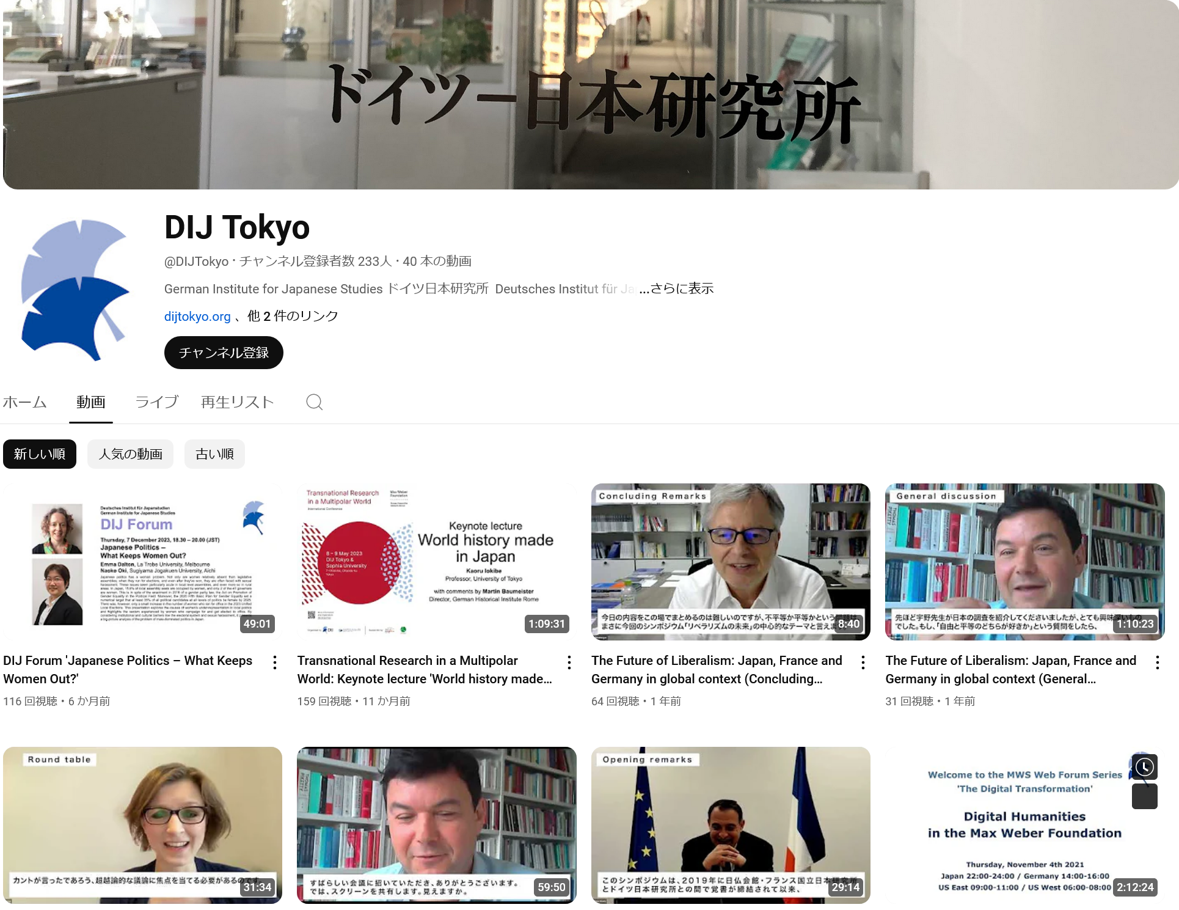Open title 'The Future of Liberalism' General discussion video
The width and height of the screenshot is (1179, 910).
pos(1011,670)
